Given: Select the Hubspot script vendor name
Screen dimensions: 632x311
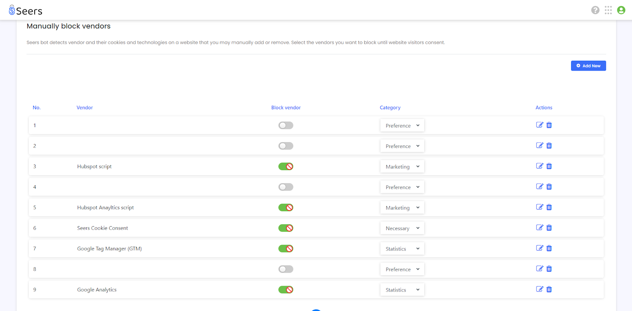Looking at the screenshot, I should (x=94, y=167).
